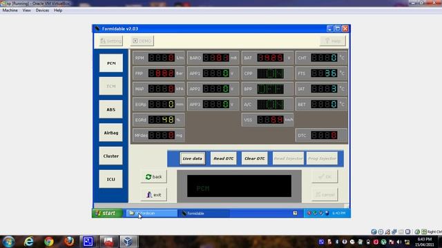Screen dimensions: 442x248
Task: Click the cancel button
Action: [x=325, y=194]
